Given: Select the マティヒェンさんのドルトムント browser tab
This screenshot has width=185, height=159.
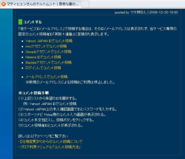Looking at the screenshot, I should tap(40, 4).
